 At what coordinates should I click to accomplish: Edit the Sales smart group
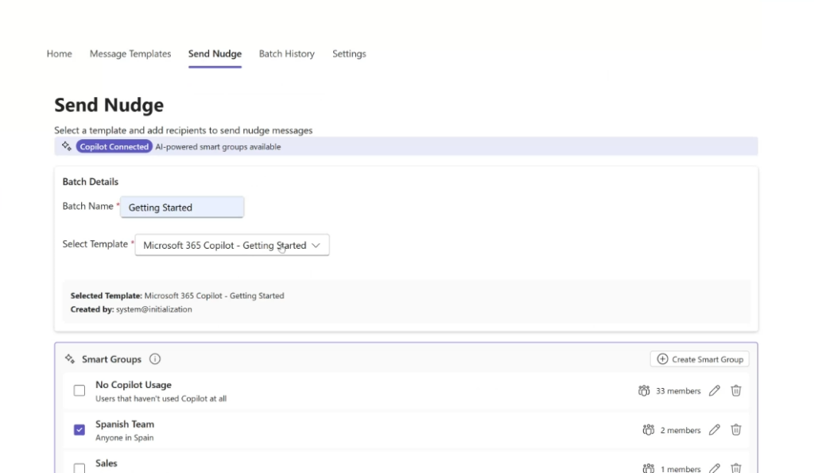tap(714, 468)
